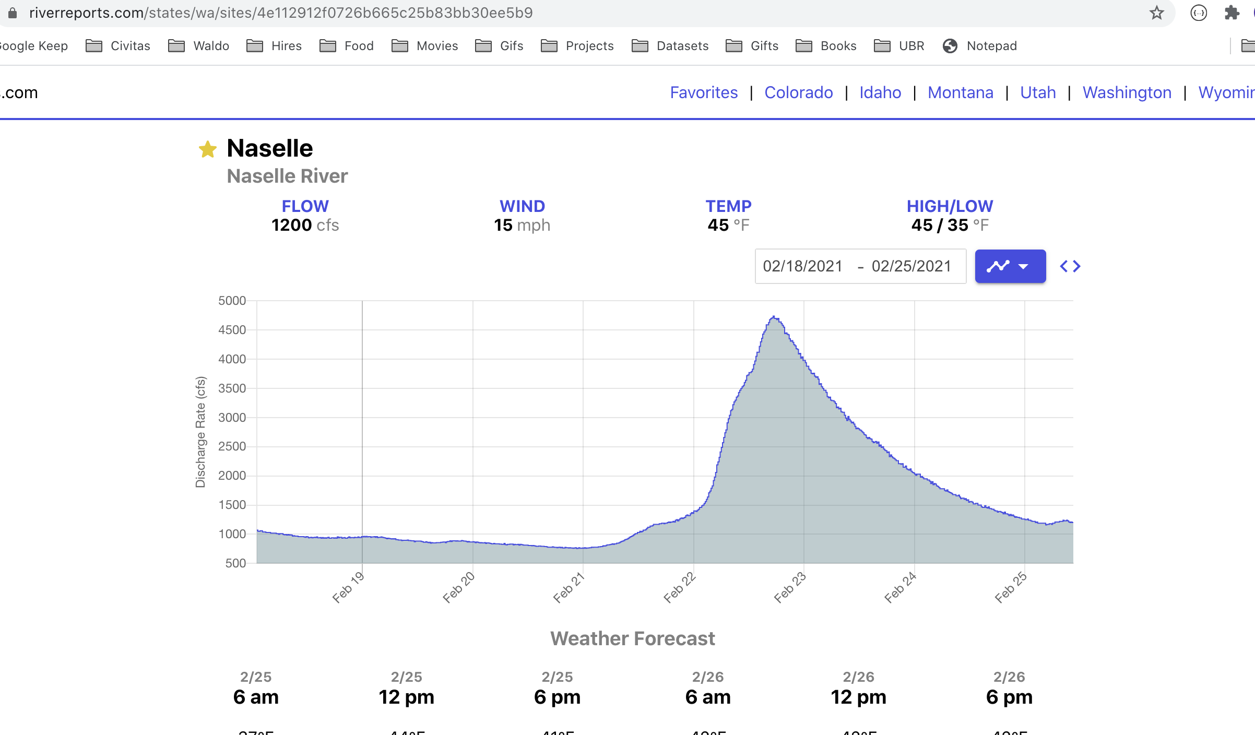Viewport: 1255px width, 735px height.
Task: Go to the Favorites page
Action: pos(704,92)
